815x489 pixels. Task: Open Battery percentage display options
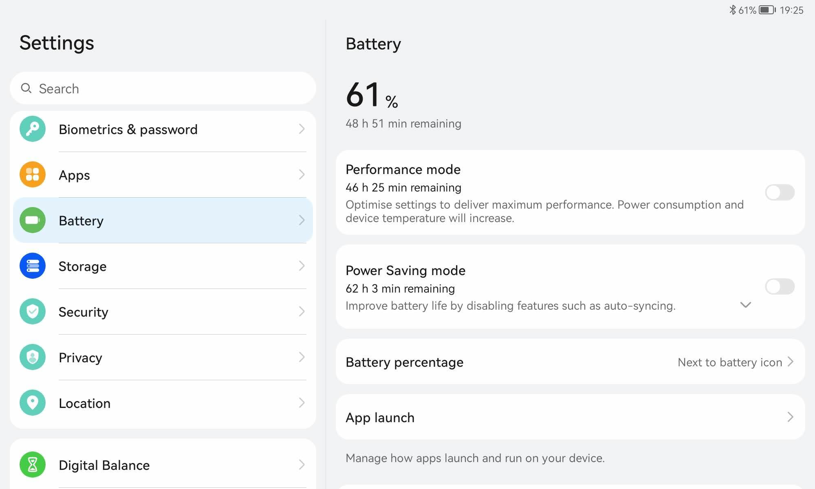570,362
